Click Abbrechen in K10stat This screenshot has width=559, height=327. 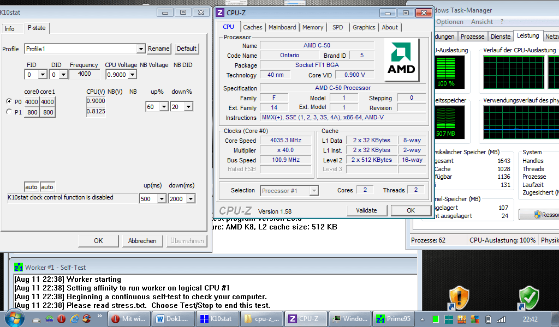coord(142,241)
